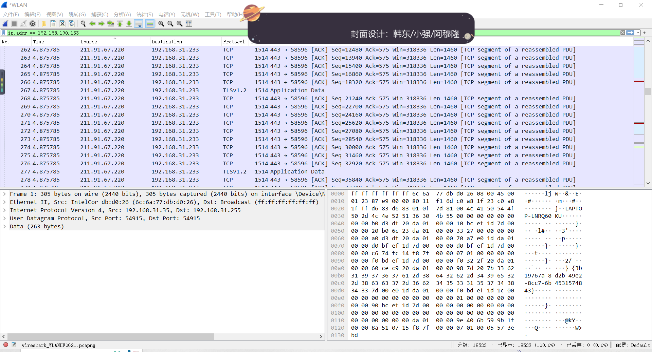Click hex row at offset 00b0
The image size is (652, 352).
[x=456, y=276]
